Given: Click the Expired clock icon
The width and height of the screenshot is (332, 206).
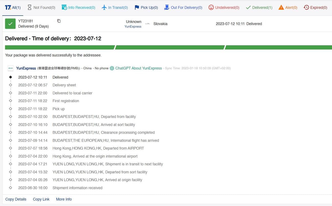Looking at the screenshot, I should click(306, 7).
